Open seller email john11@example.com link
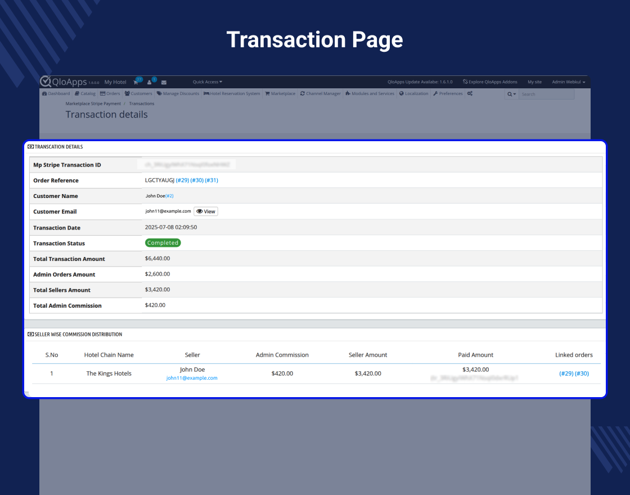Image resolution: width=630 pixels, height=495 pixels. coord(192,378)
